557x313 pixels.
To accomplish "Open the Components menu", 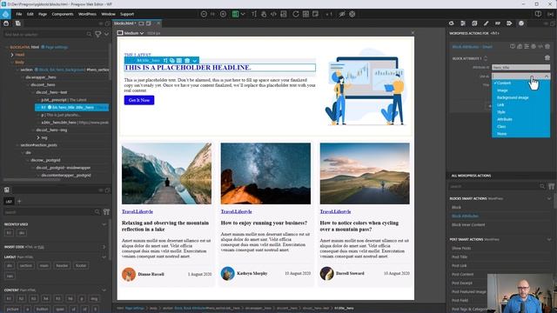I will tap(63, 14).
